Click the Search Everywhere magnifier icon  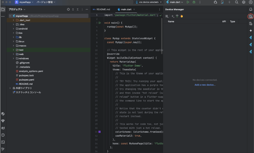(237, 2)
